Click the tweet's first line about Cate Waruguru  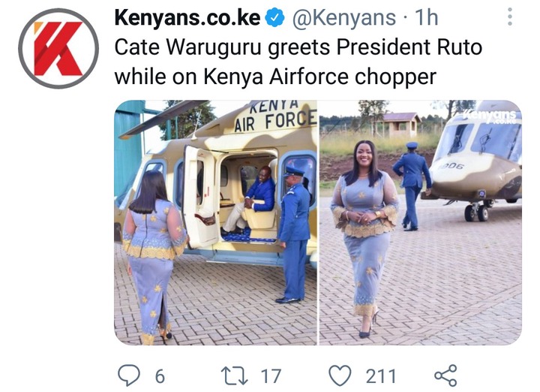(298, 47)
